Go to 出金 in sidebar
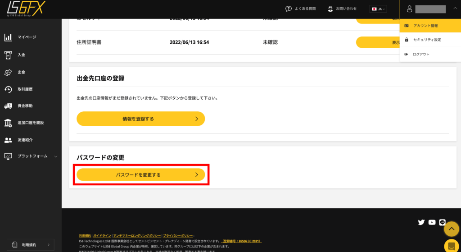The height and width of the screenshot is (252, 461). [22, 72]
